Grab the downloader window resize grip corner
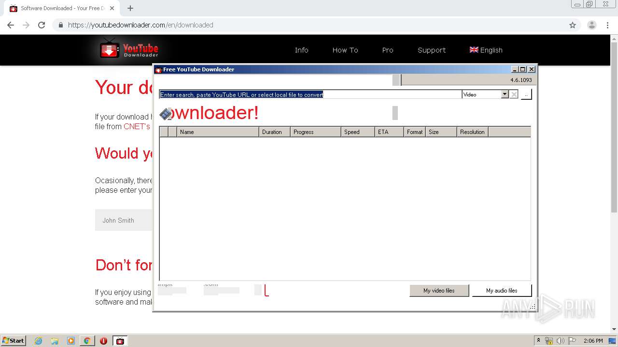The height and width of the screenshot is (347, 618). tap(533, 307)
